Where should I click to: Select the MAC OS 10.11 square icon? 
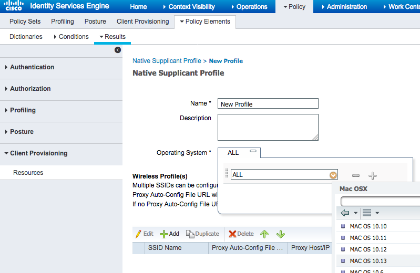pyautogui.click(x=343, y=238)
